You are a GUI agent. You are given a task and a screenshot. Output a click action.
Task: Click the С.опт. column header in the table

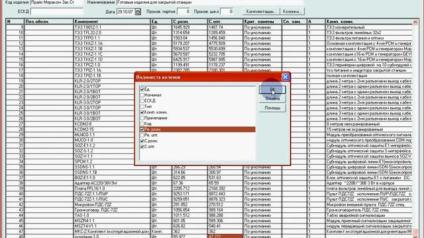pos(225,22)
